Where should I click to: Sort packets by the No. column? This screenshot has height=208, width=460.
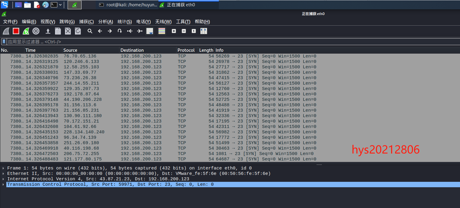tap(12, 50)
